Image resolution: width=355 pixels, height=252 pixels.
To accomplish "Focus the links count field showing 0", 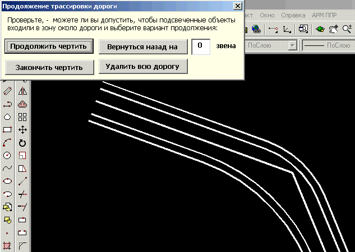I will 201,46.
